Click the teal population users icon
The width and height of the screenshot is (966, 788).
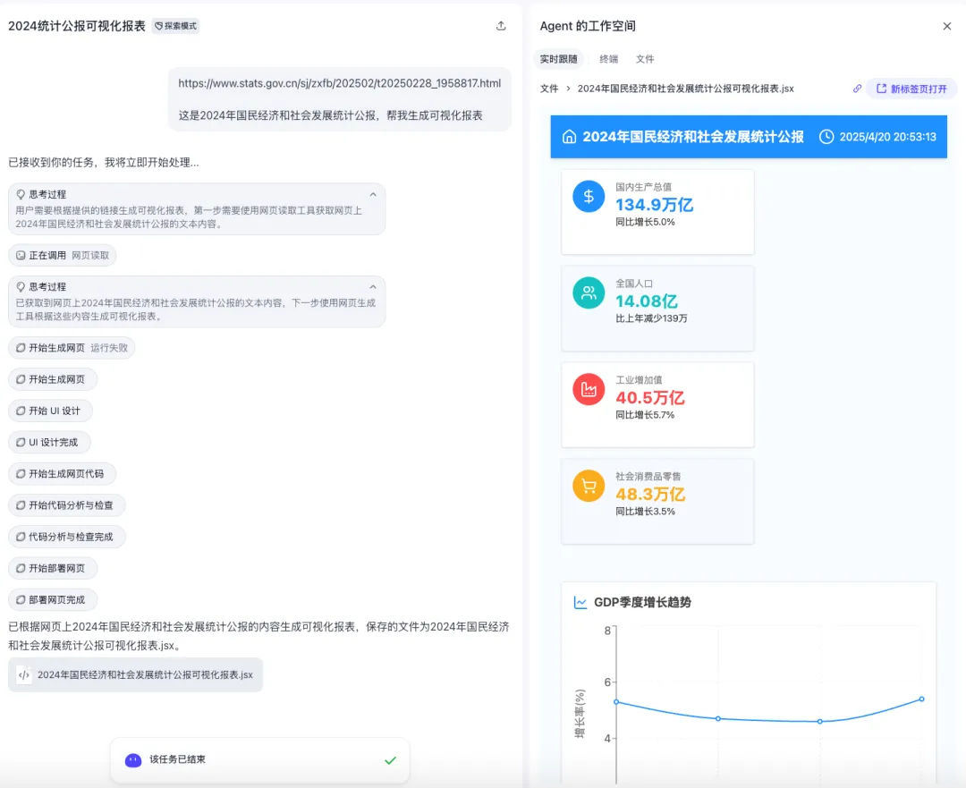point(589,292)
